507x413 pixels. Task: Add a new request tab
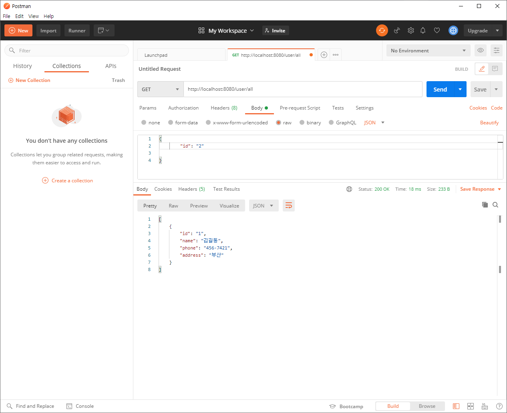(x=324, y=55)
